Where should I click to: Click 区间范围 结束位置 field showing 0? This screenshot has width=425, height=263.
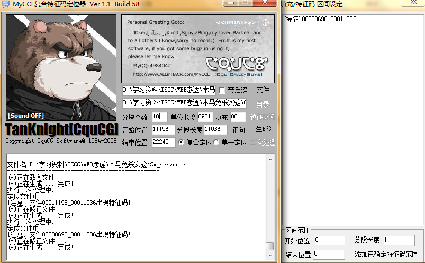[x=329, y=254]
